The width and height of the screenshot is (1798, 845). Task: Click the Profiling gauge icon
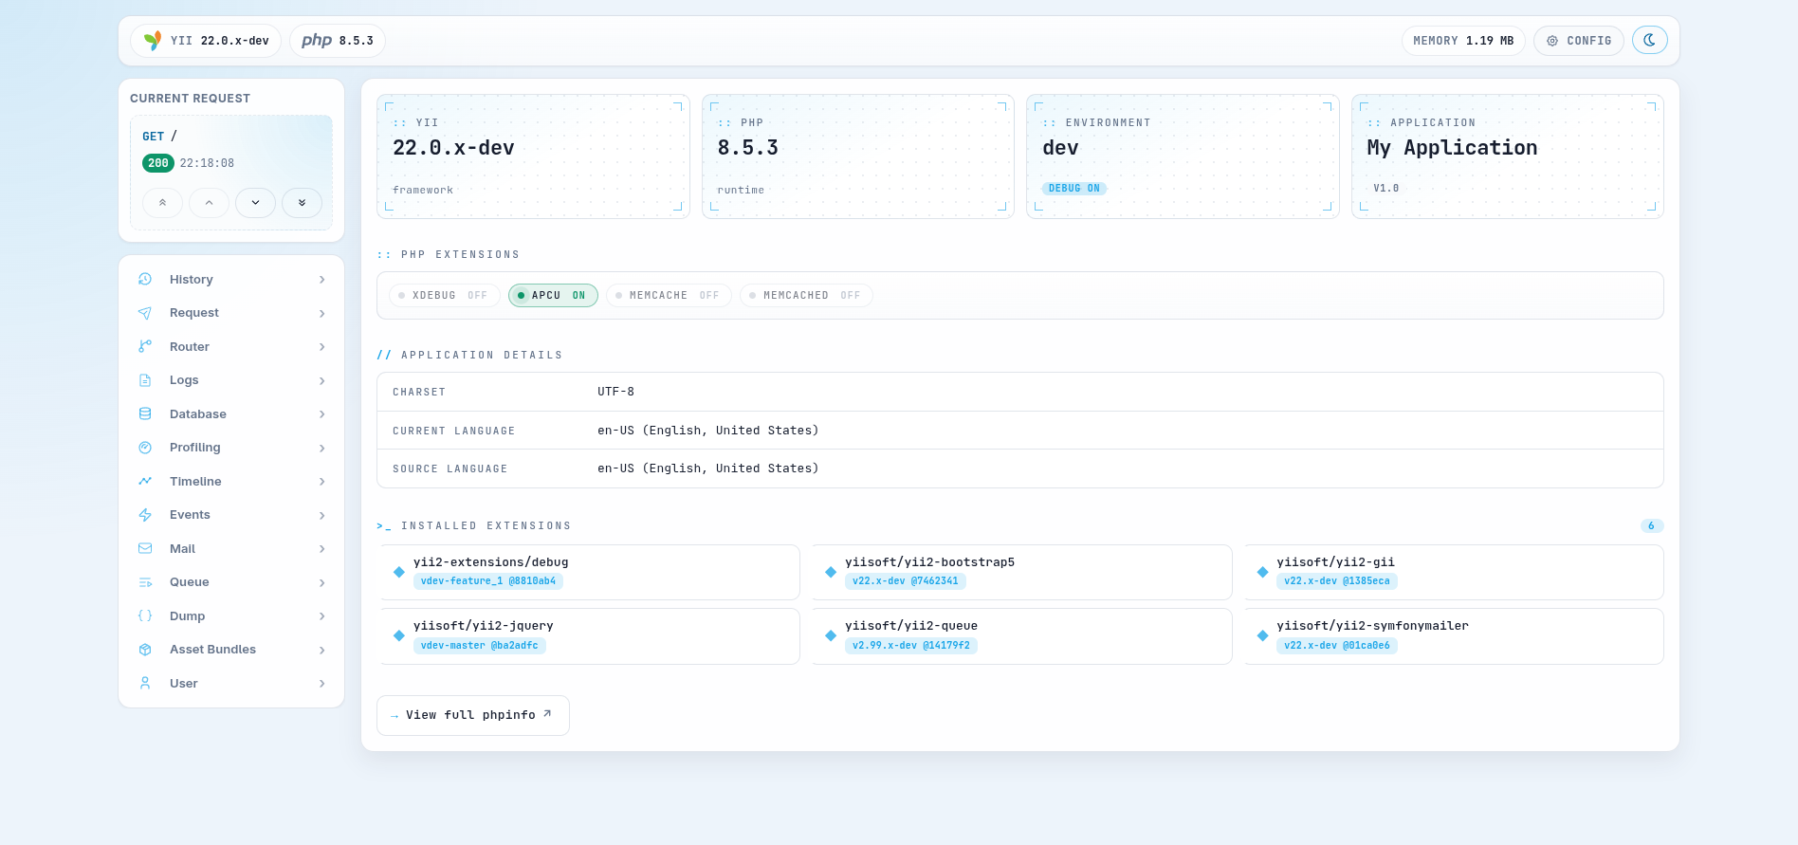[x=145, y=448]
